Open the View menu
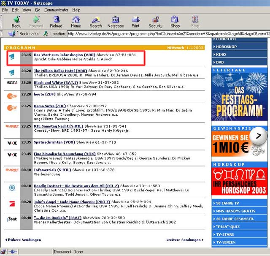Image resolution: width=270 pixels, height=256 pixels. tap(27, 10)
